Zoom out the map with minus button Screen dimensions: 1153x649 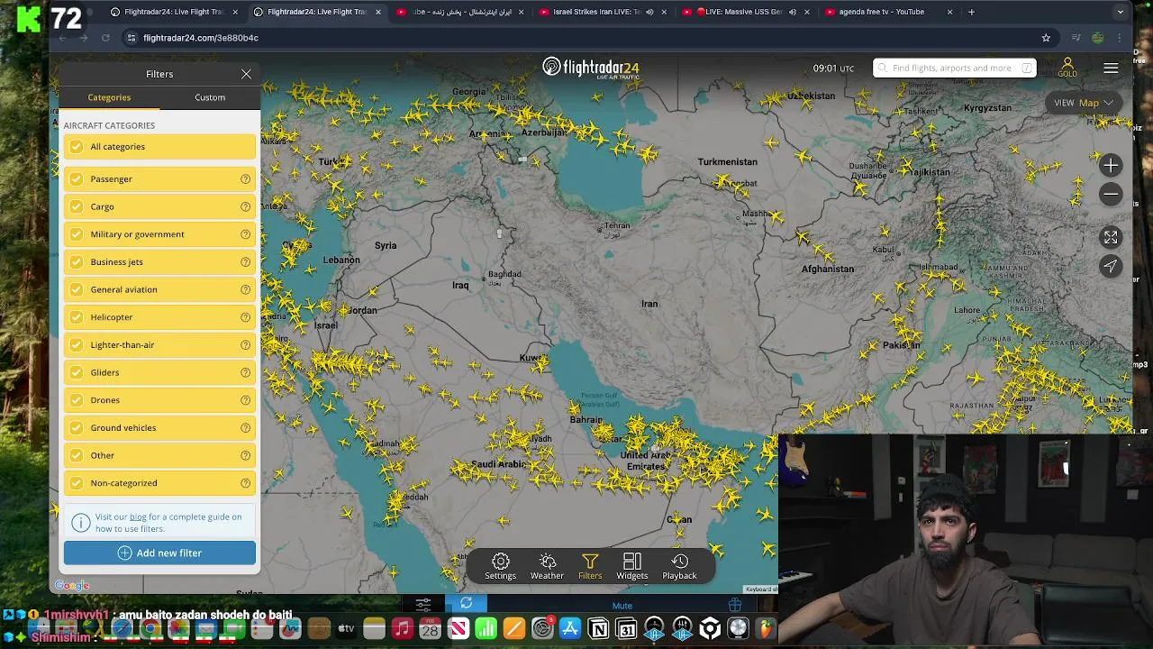[x=1111, y=195]
